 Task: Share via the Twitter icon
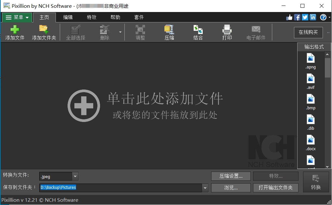coord(305,17)
